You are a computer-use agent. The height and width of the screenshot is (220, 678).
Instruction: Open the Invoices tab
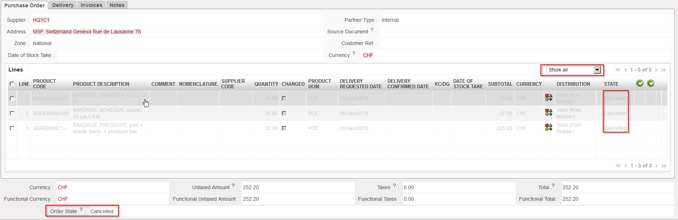pos(91,5)
